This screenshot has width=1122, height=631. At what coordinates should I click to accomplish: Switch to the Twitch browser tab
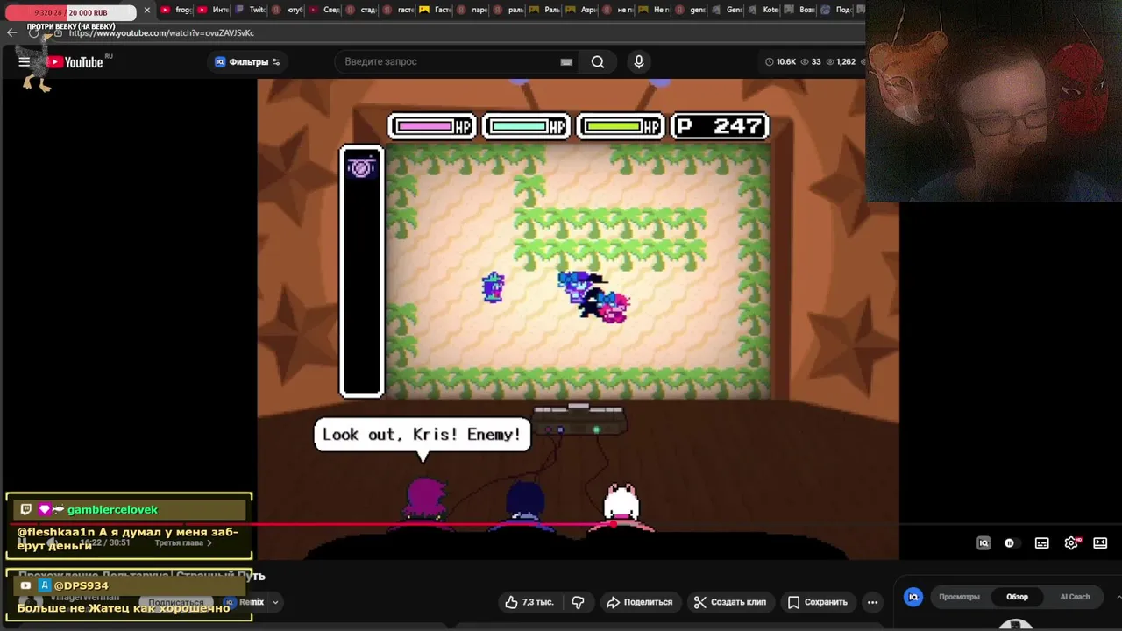(x=250, y=11)
